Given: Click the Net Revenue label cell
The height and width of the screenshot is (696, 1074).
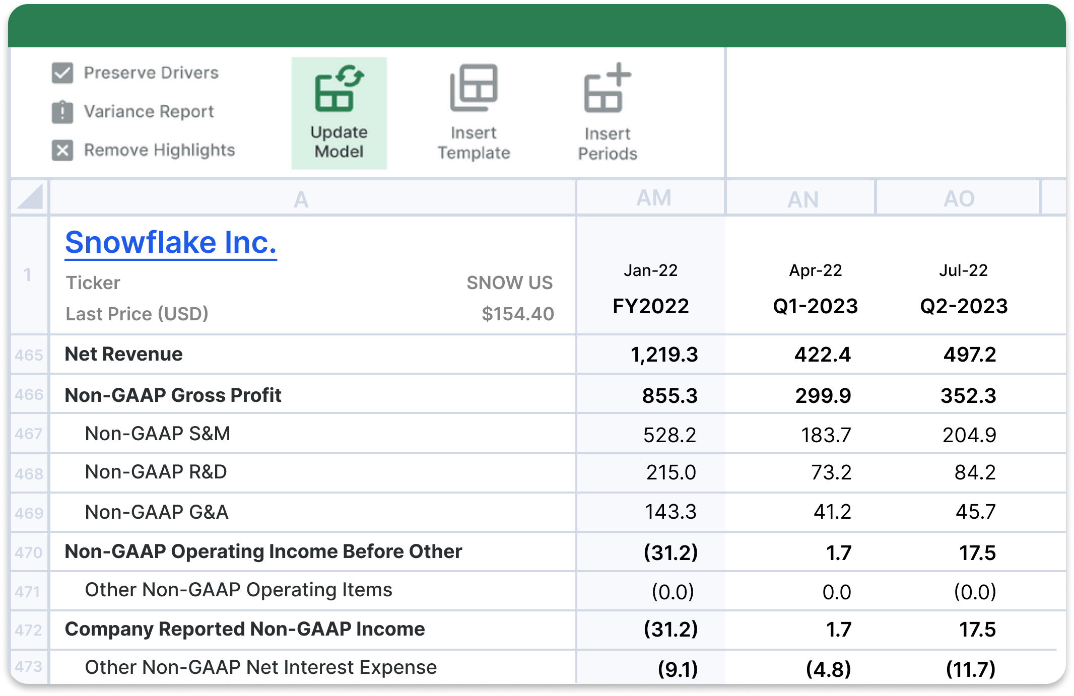Looking at the screenshot, I should point(312,355).
